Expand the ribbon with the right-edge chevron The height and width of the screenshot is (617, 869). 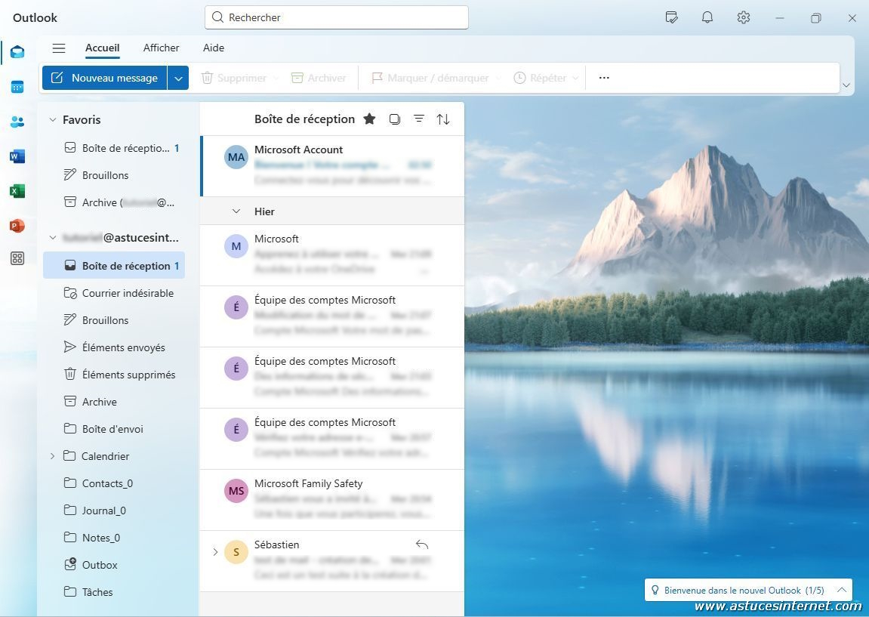tap(846, 85)
